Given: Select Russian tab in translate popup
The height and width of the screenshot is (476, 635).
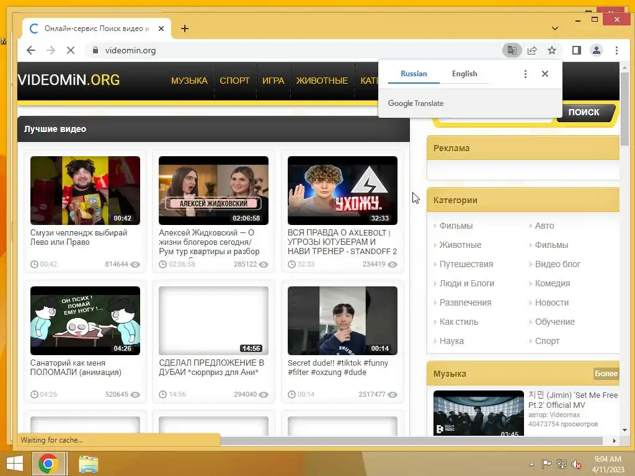Looking at the screenshot, I should point(414,74).
